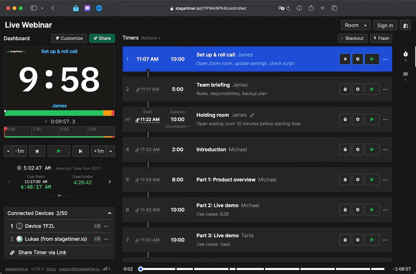Click the bottom timeline progress slider handle
This screenshot has width=416, height=274.
pyautogui.click(x=140, y=269)
